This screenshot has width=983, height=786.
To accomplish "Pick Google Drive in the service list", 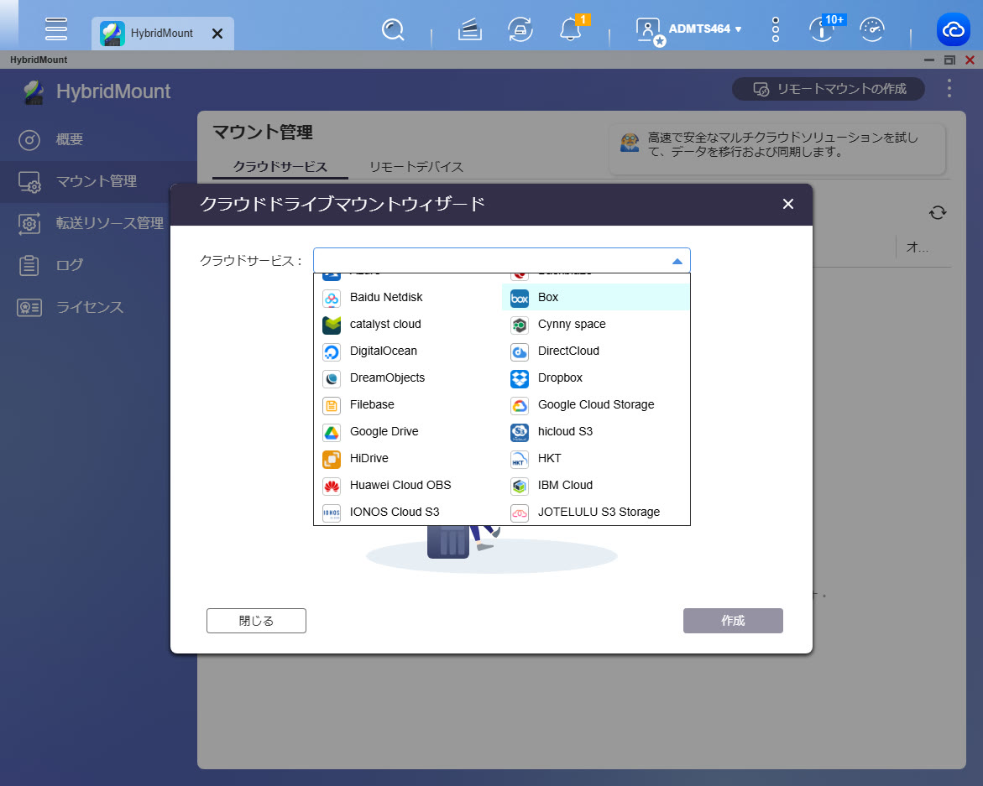I will [x=384, y=431].
